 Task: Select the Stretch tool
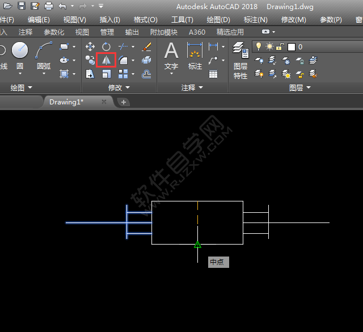[90, 74]
